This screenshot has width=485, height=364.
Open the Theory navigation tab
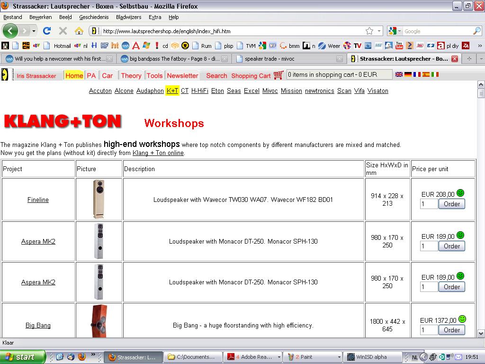pos(131,75)
